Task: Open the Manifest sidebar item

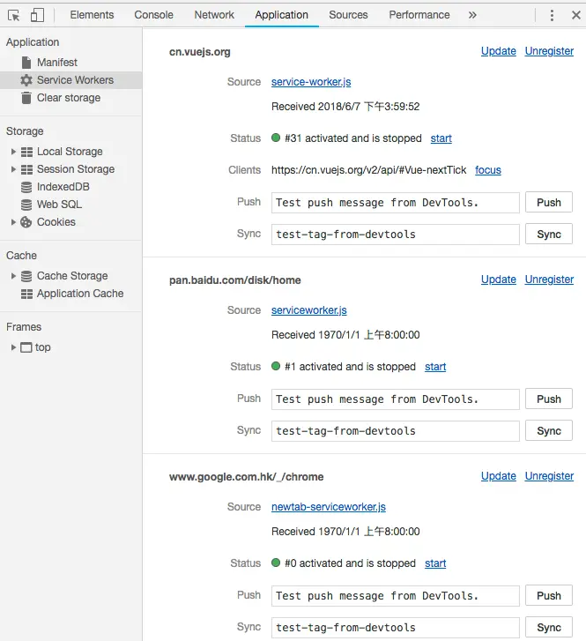Action: pos(57,62)
